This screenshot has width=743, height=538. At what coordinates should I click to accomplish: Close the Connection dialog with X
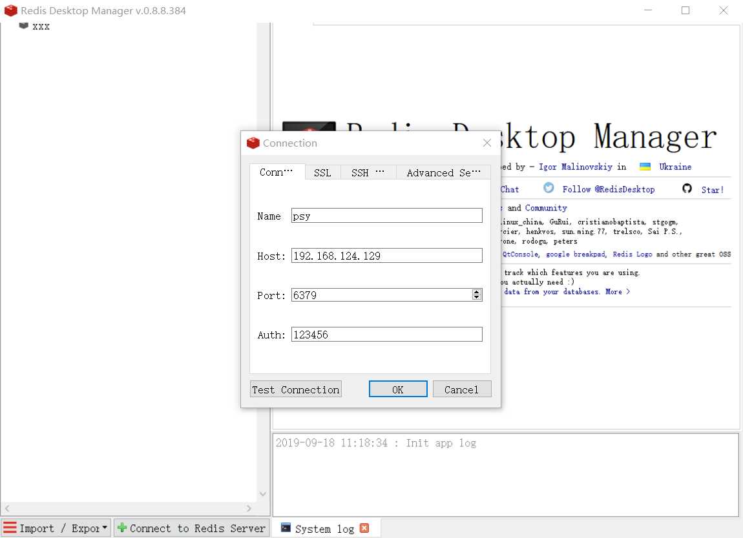click(487, 143)
